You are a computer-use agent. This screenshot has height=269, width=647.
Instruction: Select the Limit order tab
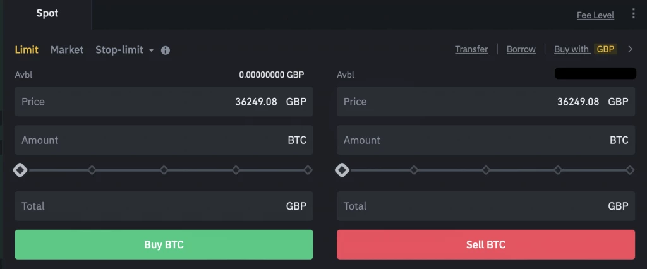pyautogui.click(x=27, y=50)
